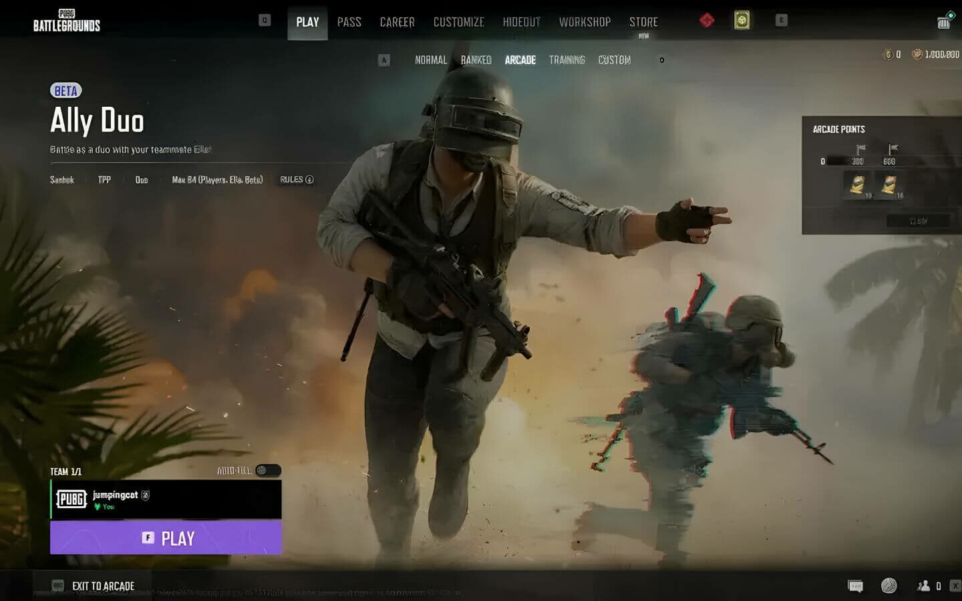Click the globe icon in bottom bar

pos(889,586)
